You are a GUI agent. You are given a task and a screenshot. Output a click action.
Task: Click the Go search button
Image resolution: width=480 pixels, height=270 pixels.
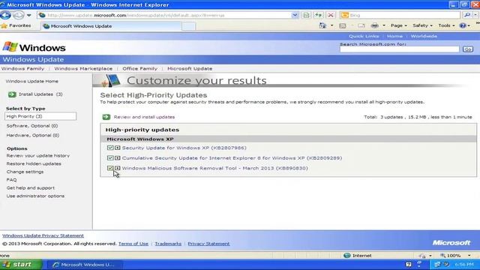pos(467,49)
